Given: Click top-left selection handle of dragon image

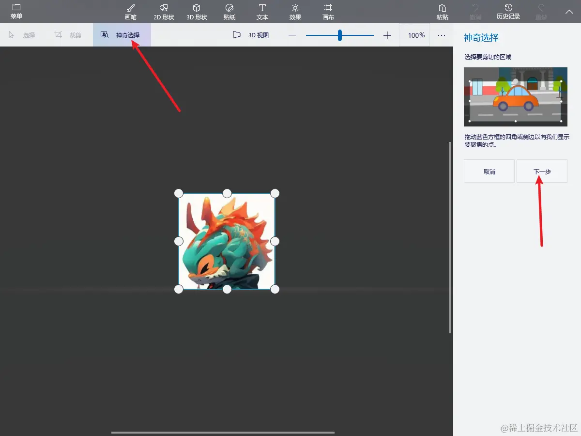Looking at the screenshot, I should pos(179,193).
